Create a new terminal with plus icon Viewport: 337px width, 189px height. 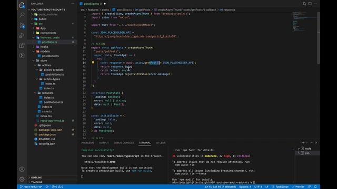tap(303, 142)
